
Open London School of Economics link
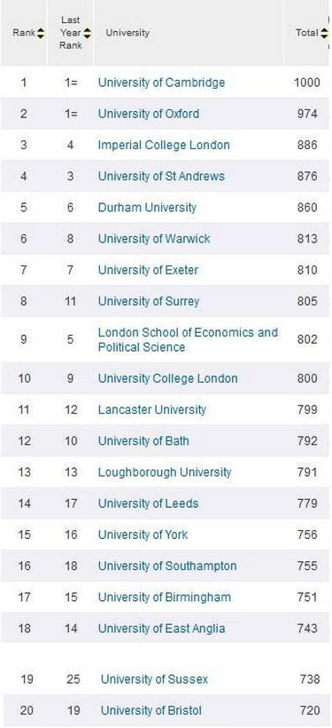[x=188, y=340]
